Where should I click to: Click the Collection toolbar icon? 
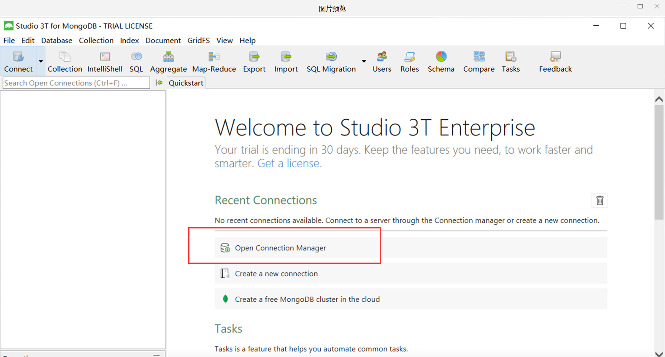click(65, 62)
